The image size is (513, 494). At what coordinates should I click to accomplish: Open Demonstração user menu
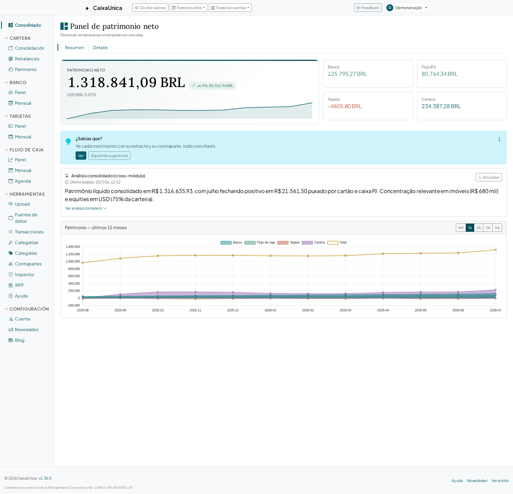[x=407, y=8]
